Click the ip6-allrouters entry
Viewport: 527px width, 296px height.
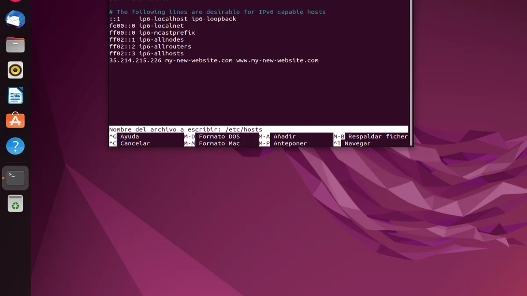[x=165, y=46]
